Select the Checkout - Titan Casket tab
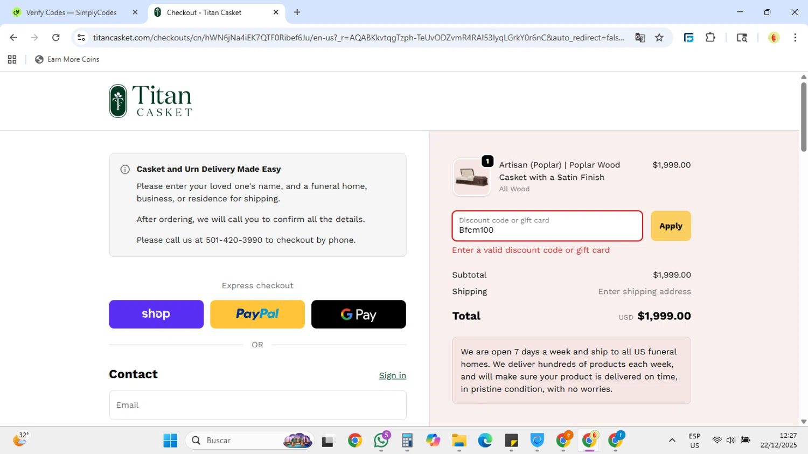The height and width of the screenshot is (454, 808). tap(215, 12)
